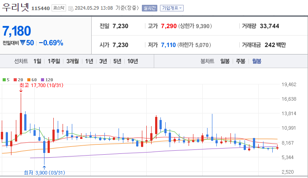Click the 8,167 price axis label
Viewport: 308px width, 178px height.
coord(288,143)
